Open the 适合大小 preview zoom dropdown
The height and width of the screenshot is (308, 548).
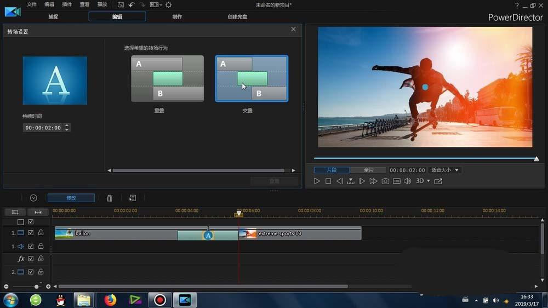pos(445,170)
